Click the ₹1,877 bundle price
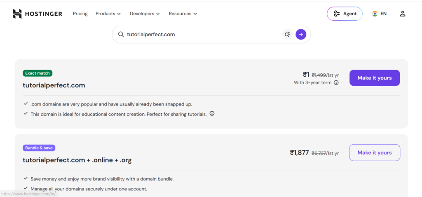The width and height of the screenshot is (422, 197). 299,153
